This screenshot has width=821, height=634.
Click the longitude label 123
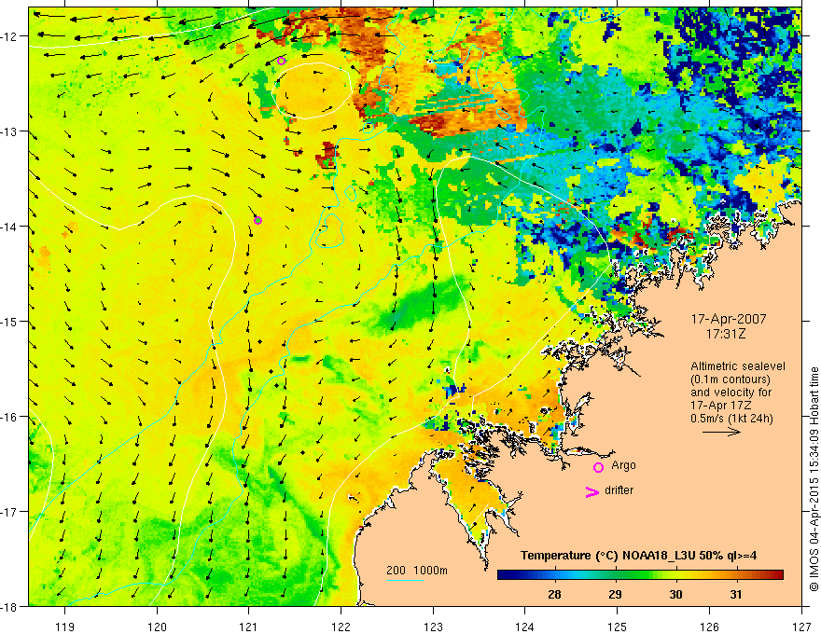point(433,627)
